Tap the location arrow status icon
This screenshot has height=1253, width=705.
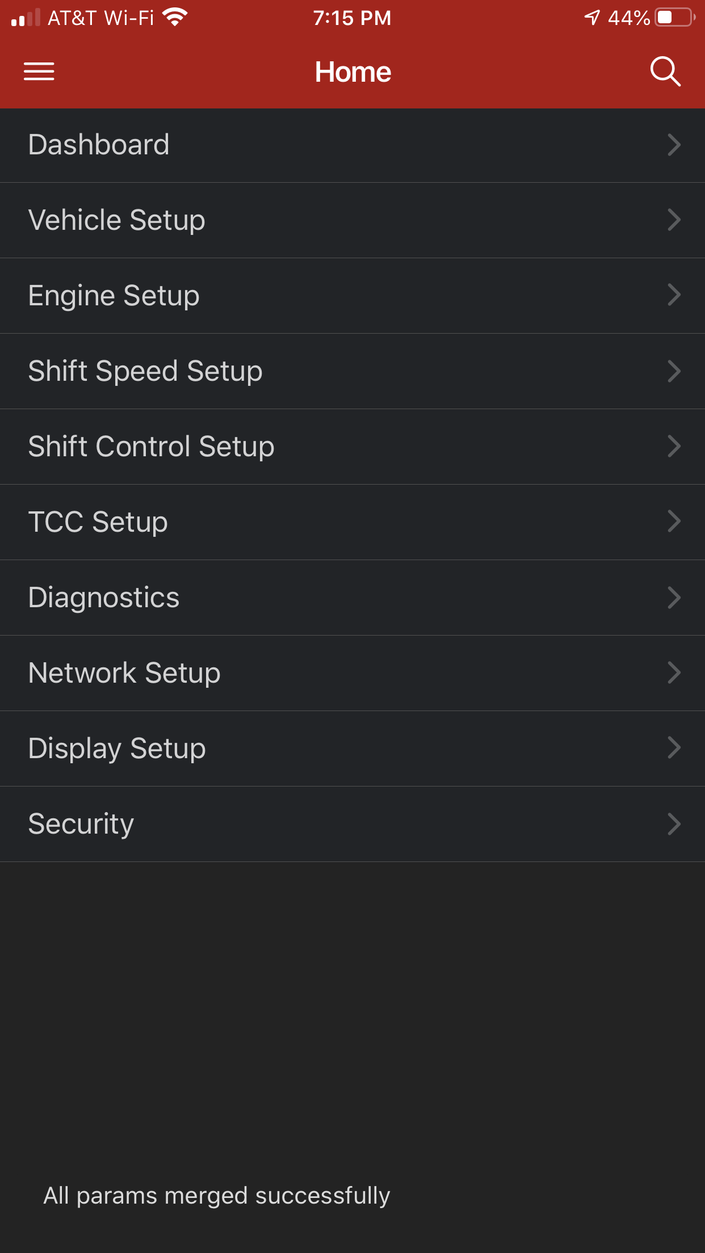click(592, 18)
